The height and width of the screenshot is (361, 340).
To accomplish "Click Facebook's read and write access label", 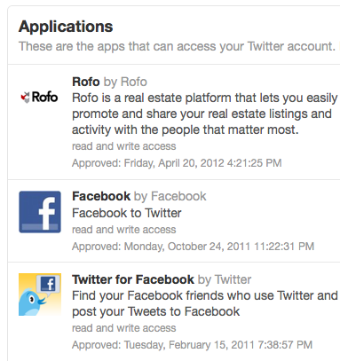I will click(124, 230).
